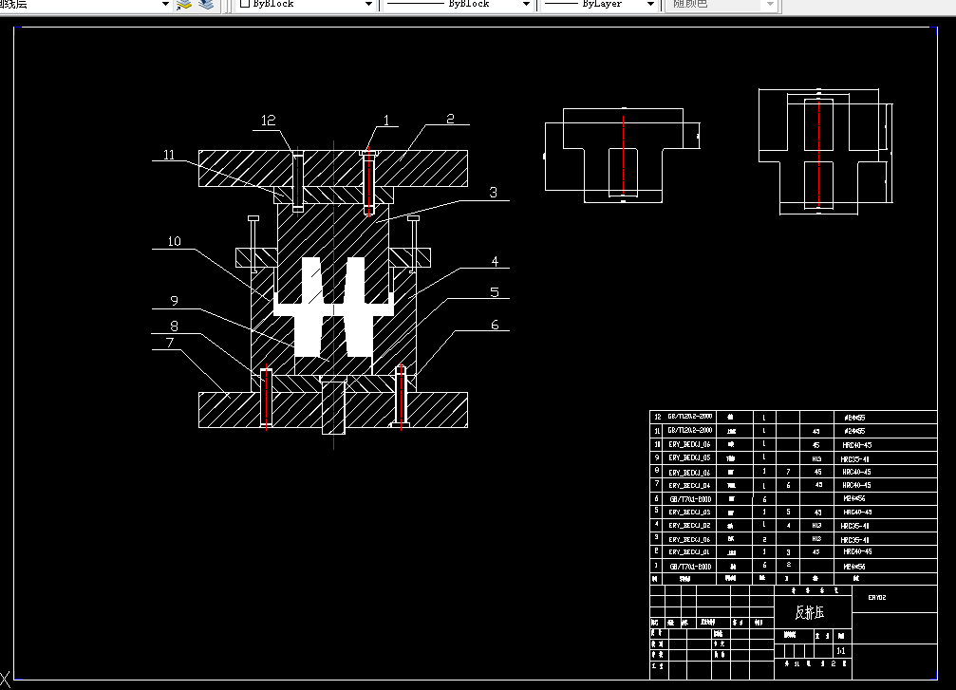Click the M24×56 spec in row 6
This screenshot has height=690, width=956.
coord(854,498)
